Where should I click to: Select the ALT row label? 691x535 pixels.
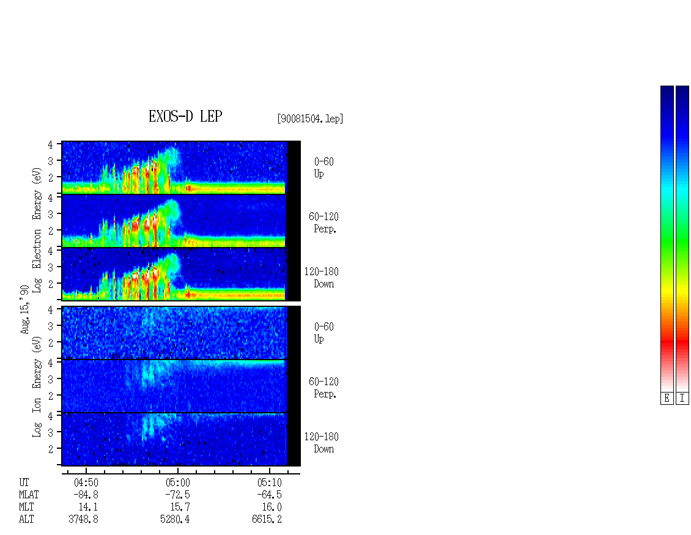(26, 520)
